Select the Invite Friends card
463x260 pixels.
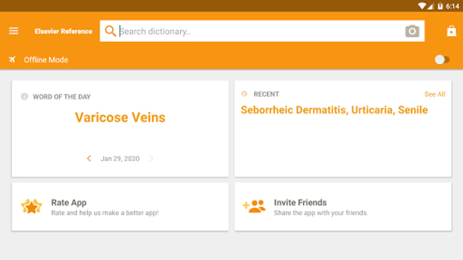343,207
